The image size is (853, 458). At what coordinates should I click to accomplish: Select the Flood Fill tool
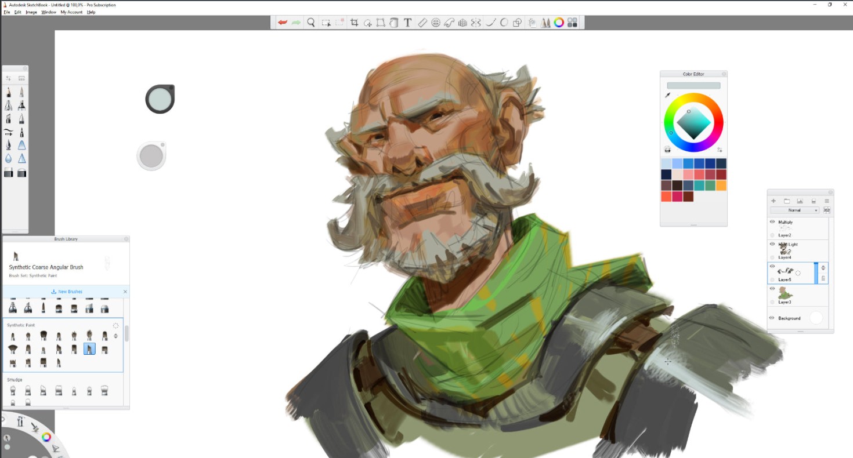392,22
